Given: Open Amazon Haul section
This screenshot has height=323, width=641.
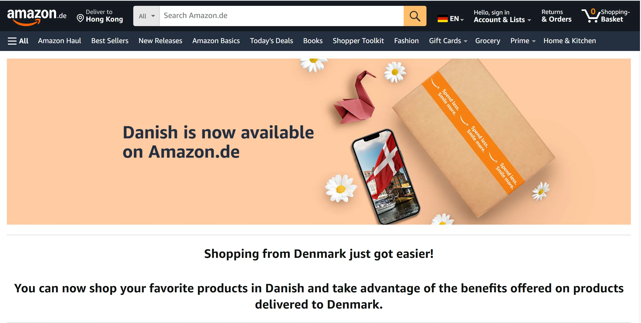Looking at the screenshot, I should click(x=60, y=41).
